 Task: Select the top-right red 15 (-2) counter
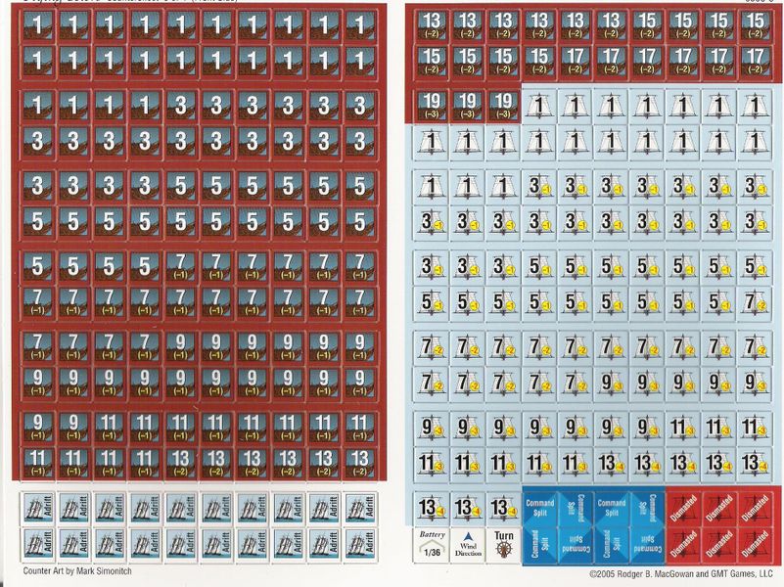click(753, 24)
